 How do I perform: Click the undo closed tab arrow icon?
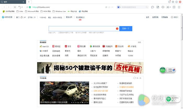tap(20, 7)
